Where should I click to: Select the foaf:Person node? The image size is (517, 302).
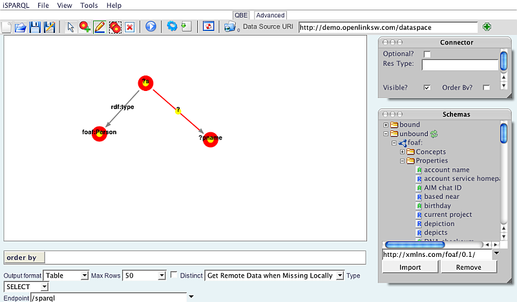100,134
